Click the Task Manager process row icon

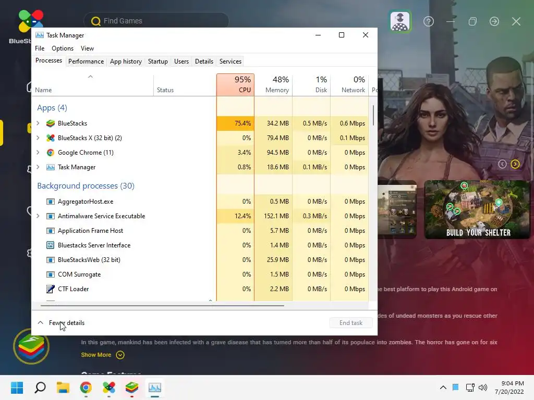tap(51, 167)
